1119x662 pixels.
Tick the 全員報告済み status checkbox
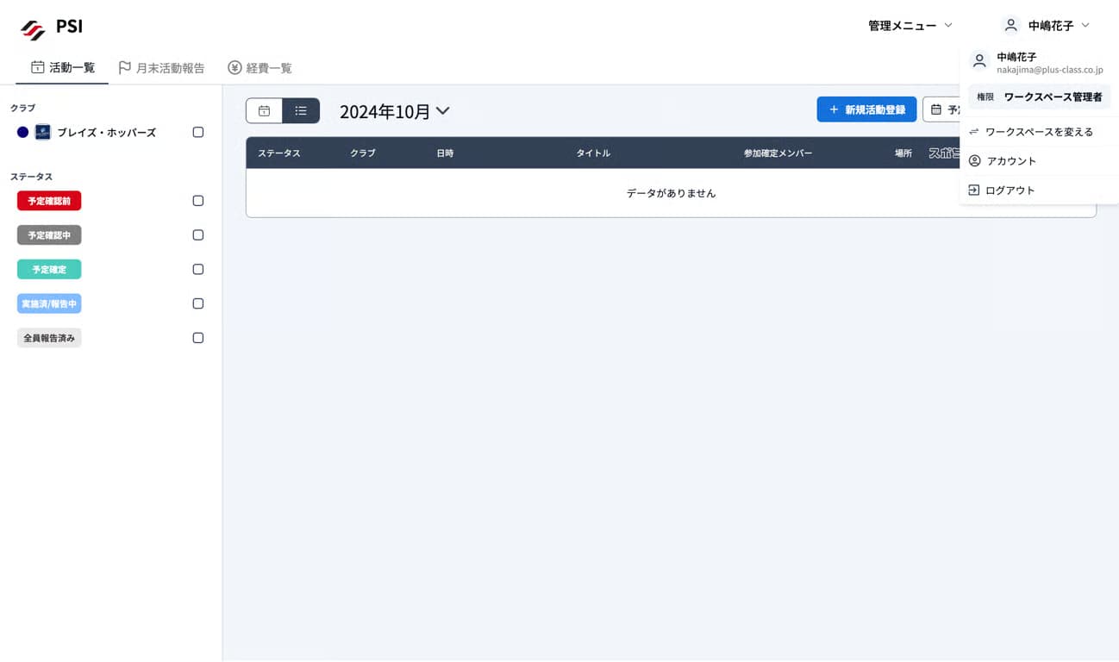coord(198,338)
